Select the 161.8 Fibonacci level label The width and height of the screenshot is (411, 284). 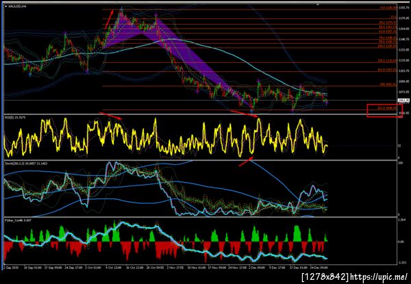point(387,70)
